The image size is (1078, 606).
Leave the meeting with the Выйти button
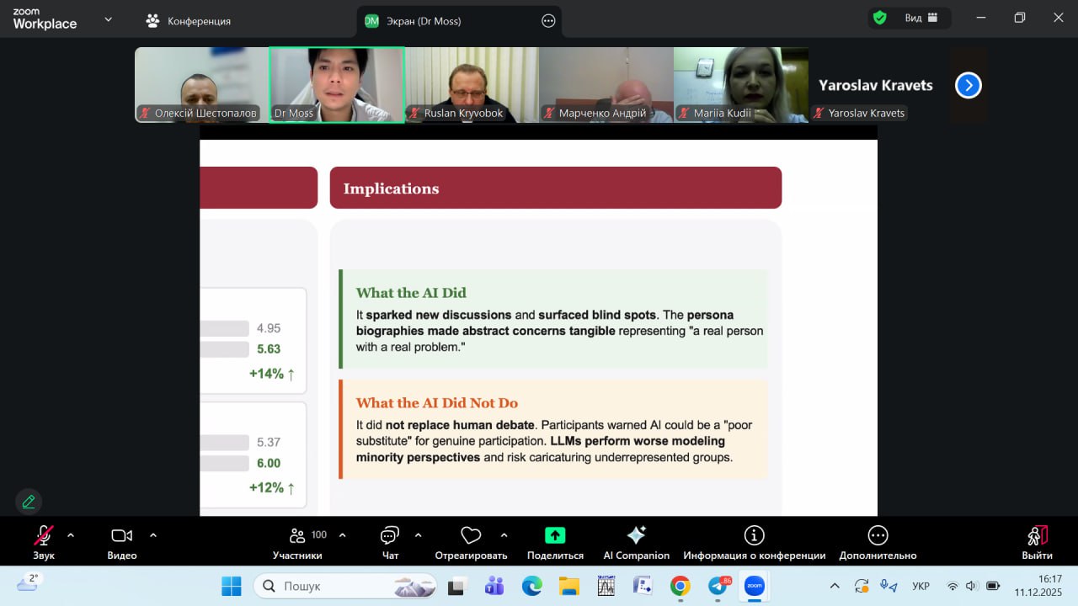1038,542
